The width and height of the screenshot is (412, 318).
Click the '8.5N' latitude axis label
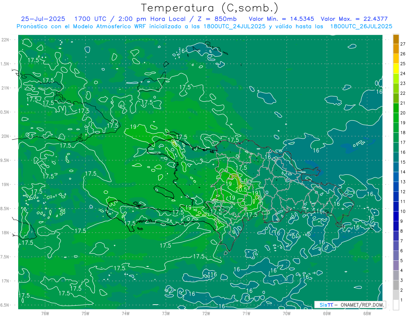5,209
